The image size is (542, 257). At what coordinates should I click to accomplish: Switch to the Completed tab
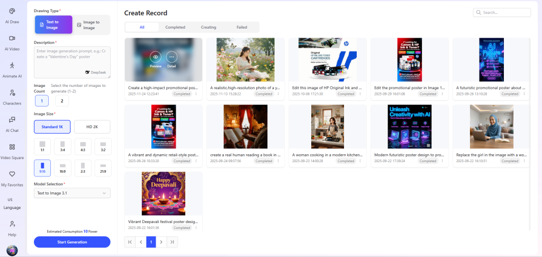[x=175, y=27]
